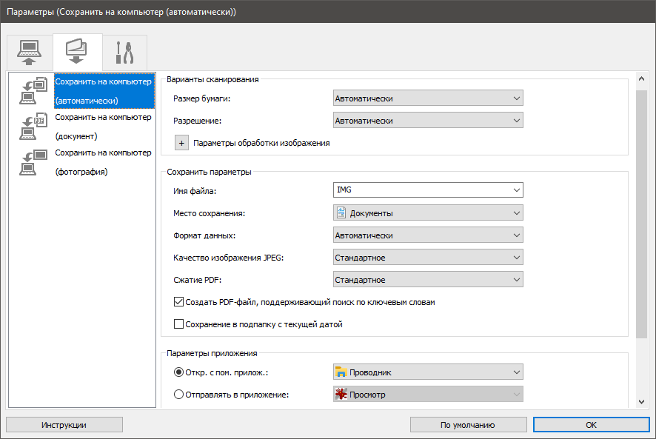Click the Инструкции button
The width and height of the screenshot is (656, 439).
tap(64, 425)
